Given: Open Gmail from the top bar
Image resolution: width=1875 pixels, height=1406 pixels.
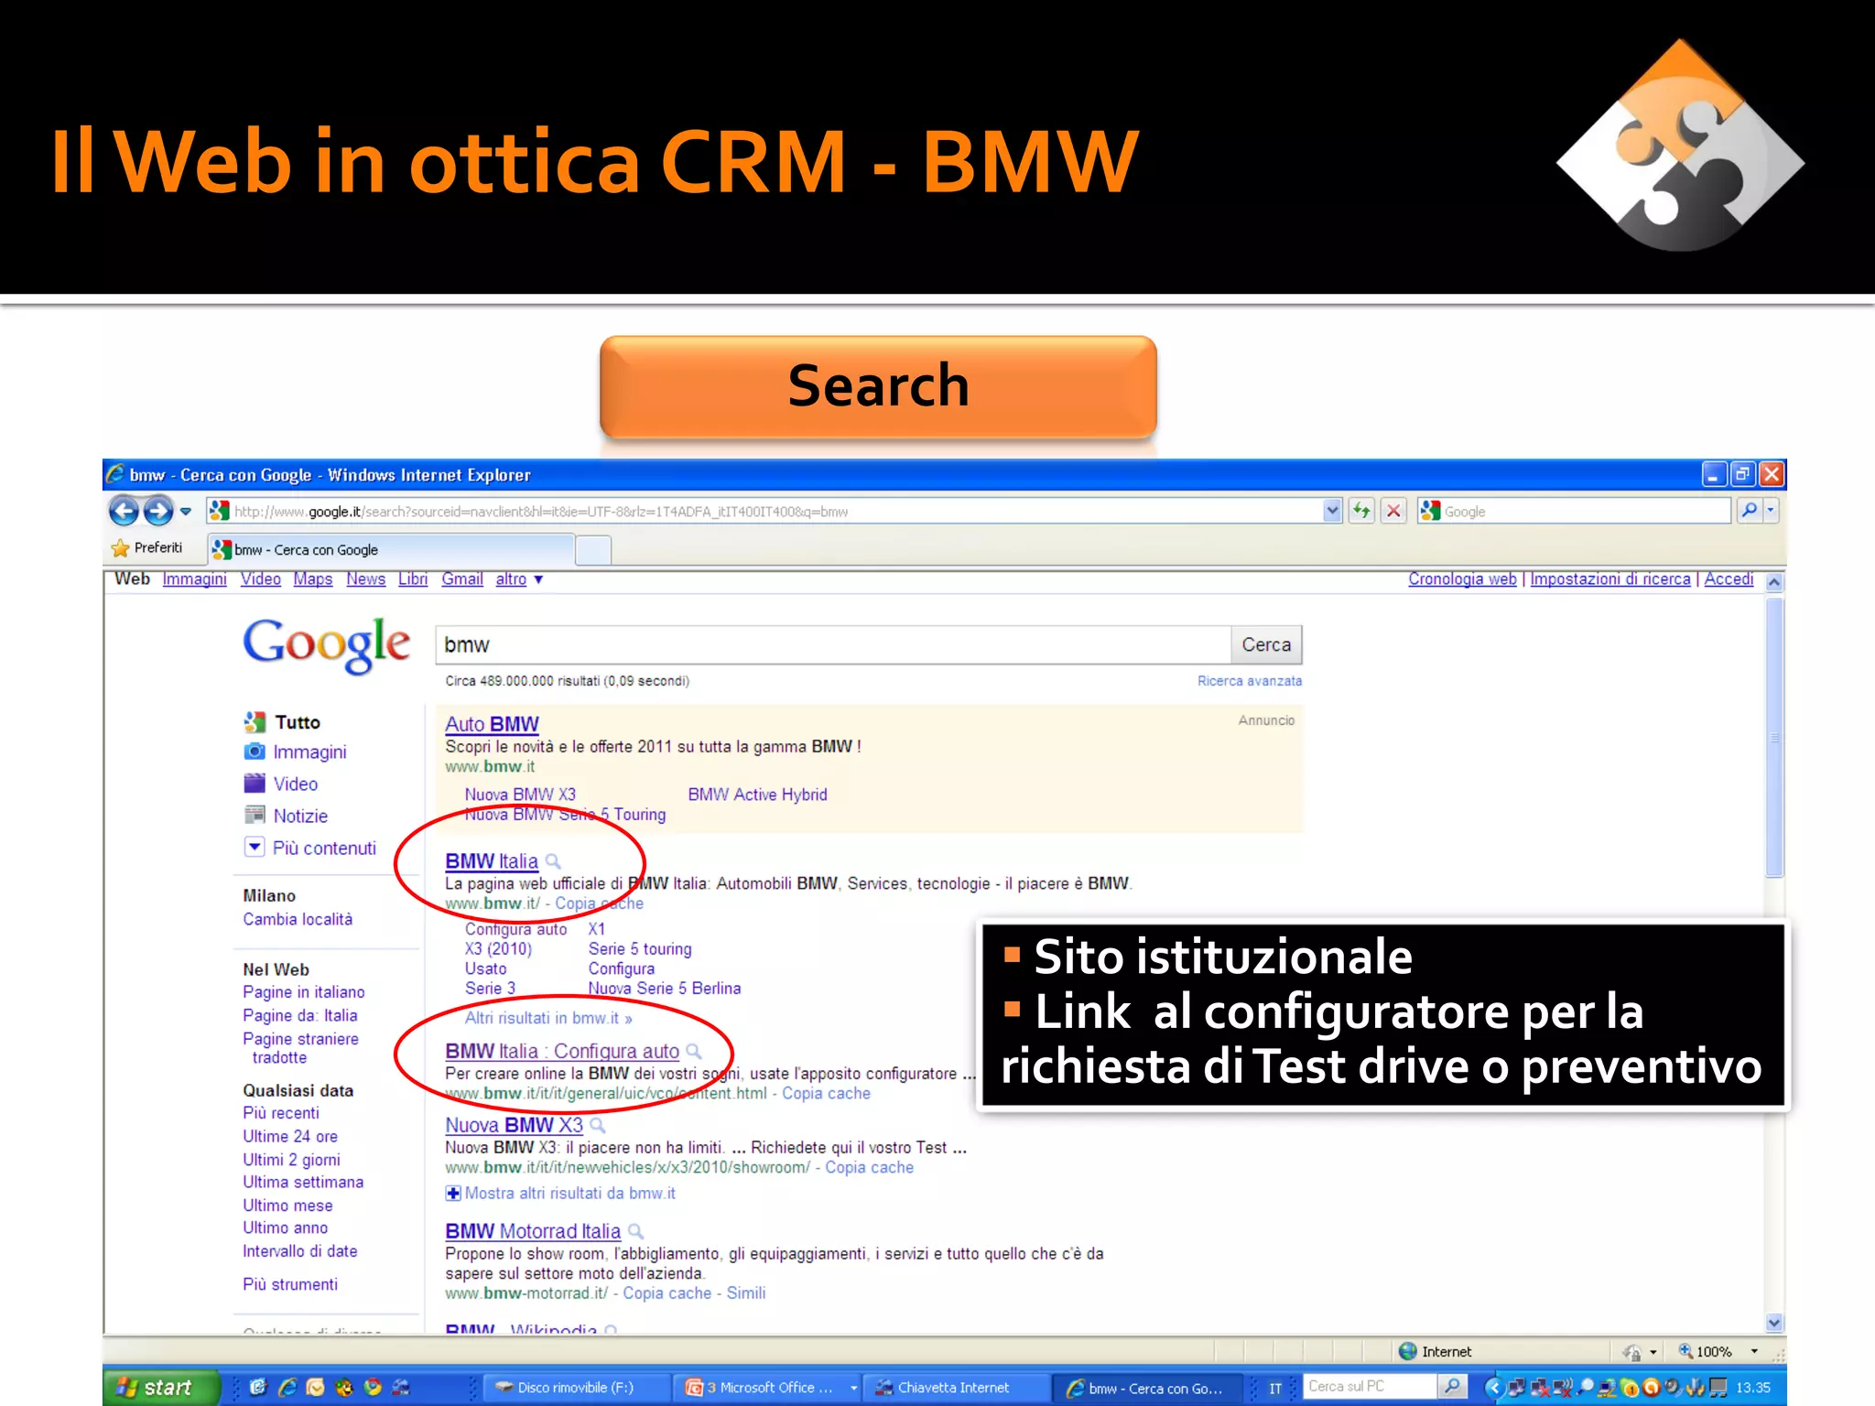Looking at the screenshot, I should pos(461,579).
